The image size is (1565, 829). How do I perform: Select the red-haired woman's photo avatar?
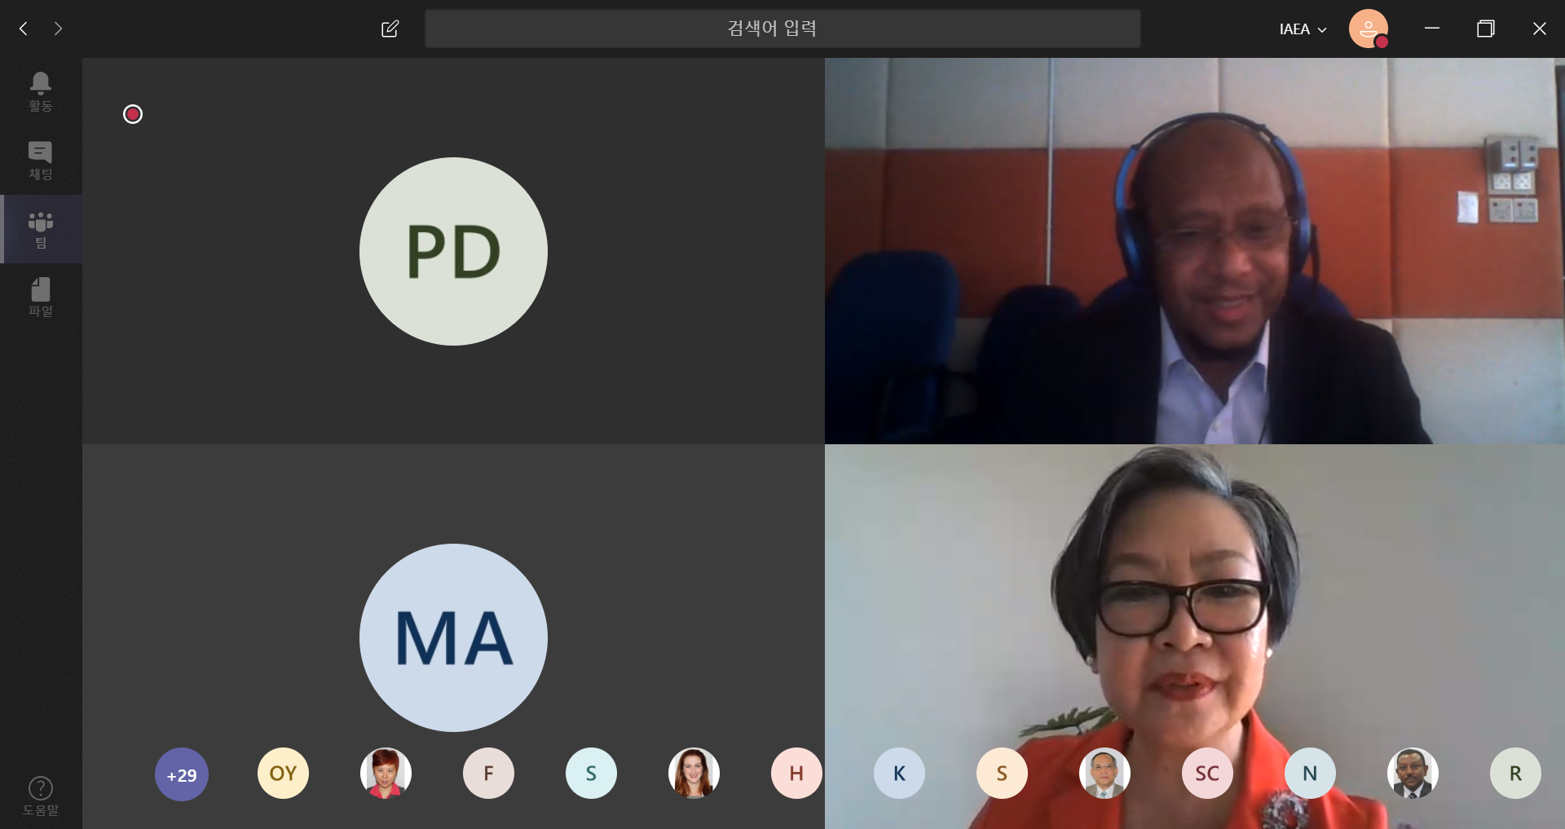point(386,773)
